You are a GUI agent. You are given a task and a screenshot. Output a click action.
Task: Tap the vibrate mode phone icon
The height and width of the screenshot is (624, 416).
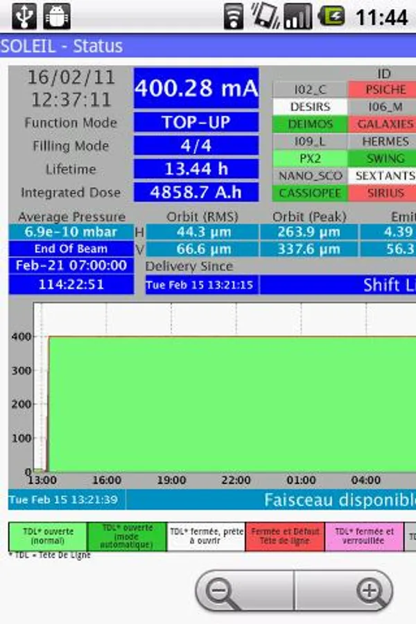265,15
